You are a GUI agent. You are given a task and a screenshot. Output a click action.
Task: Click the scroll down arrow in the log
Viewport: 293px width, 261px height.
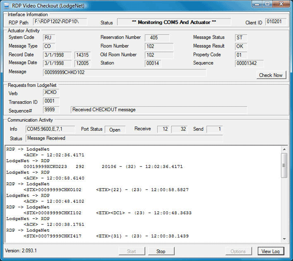pos(284,239)
